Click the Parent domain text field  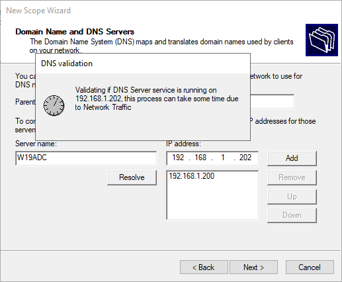pyautogui.click(x=273, y=101)
